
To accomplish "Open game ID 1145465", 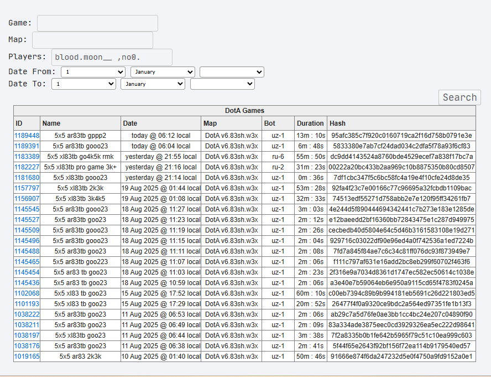I will (x=27, y=262).
